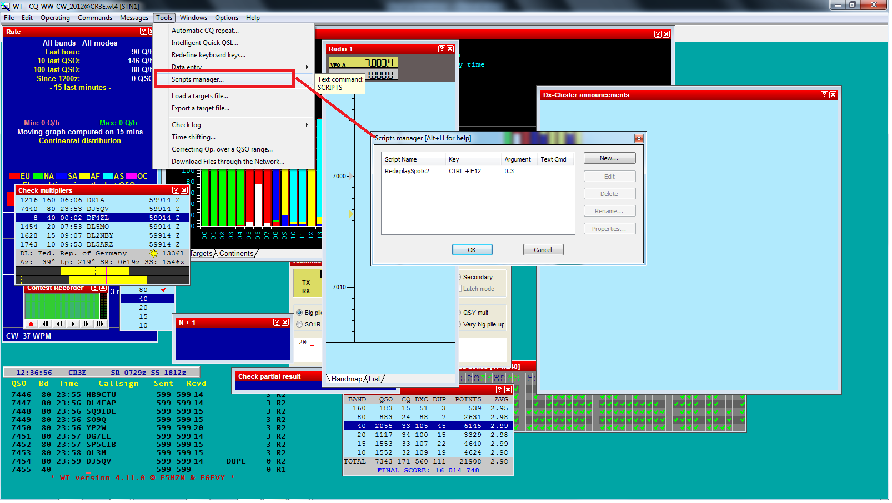892x503 pixels.
Task: Skip to recording end in Contest Recorder
Action: [x=100, y=324]
